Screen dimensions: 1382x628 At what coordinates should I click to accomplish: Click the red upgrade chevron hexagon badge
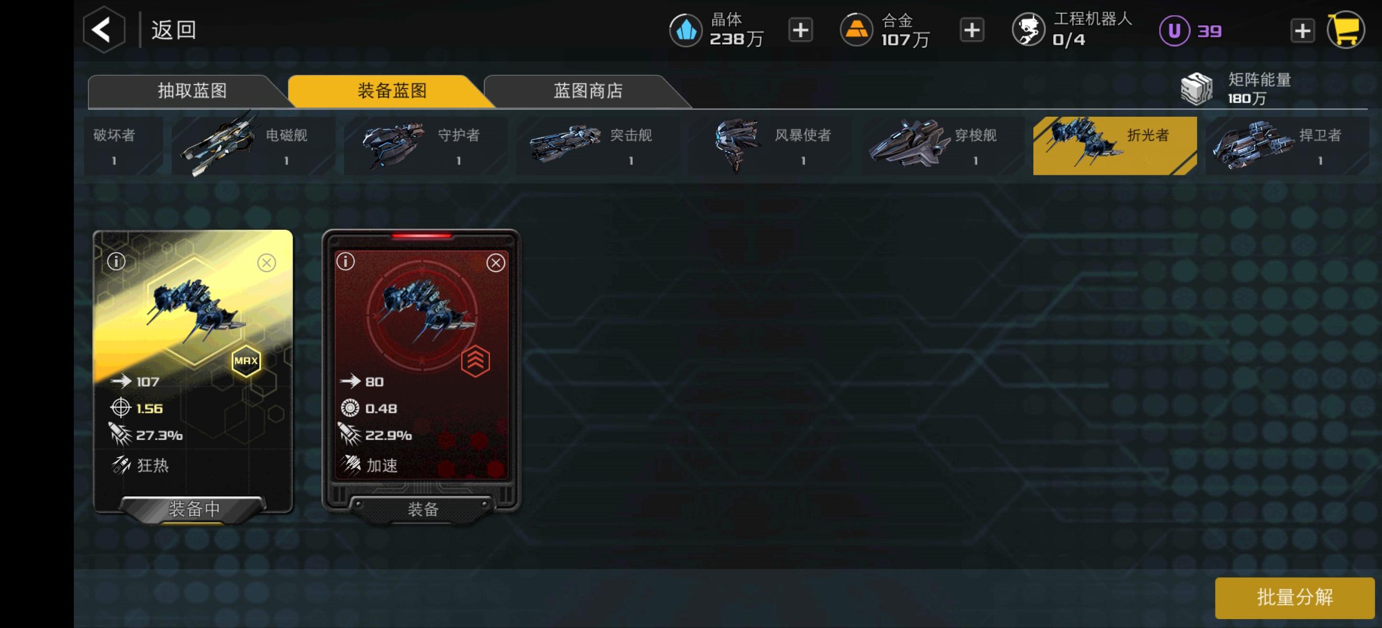click(x=475, y=361)
